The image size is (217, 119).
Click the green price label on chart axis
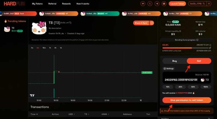coord(147,73)
